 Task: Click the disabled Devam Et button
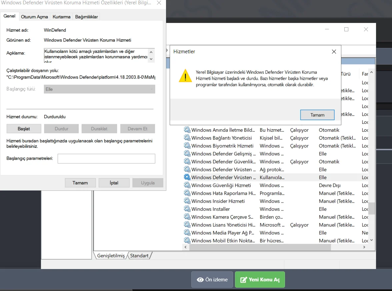coord(137,129)
